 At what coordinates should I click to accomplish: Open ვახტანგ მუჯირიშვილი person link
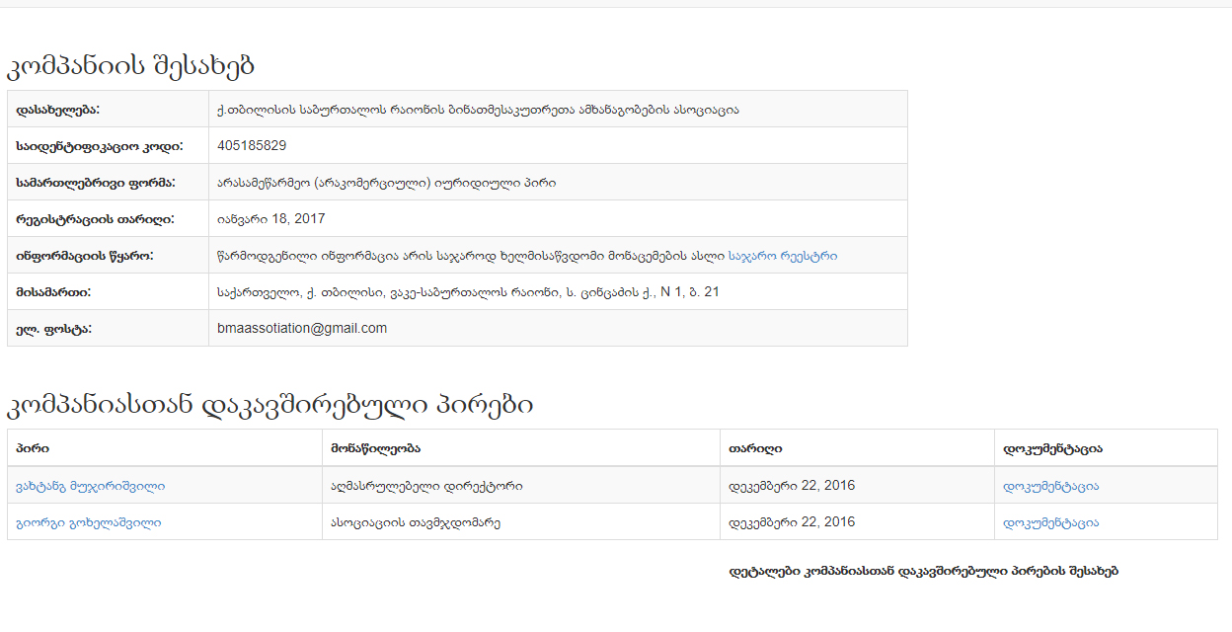coord(91,486)
